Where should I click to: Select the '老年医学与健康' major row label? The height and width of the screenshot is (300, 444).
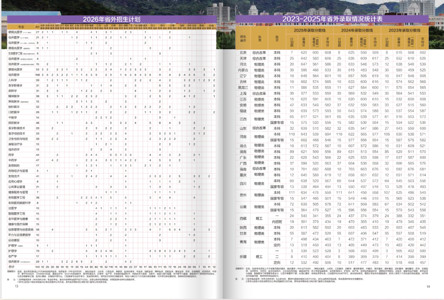point(18,219)
